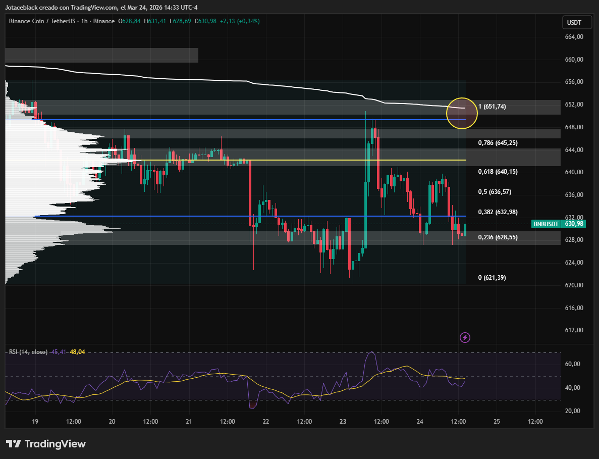Open the RSI (14, close) indicator legend
Viewport: 599px width, 459px height.
click(28, 352)
